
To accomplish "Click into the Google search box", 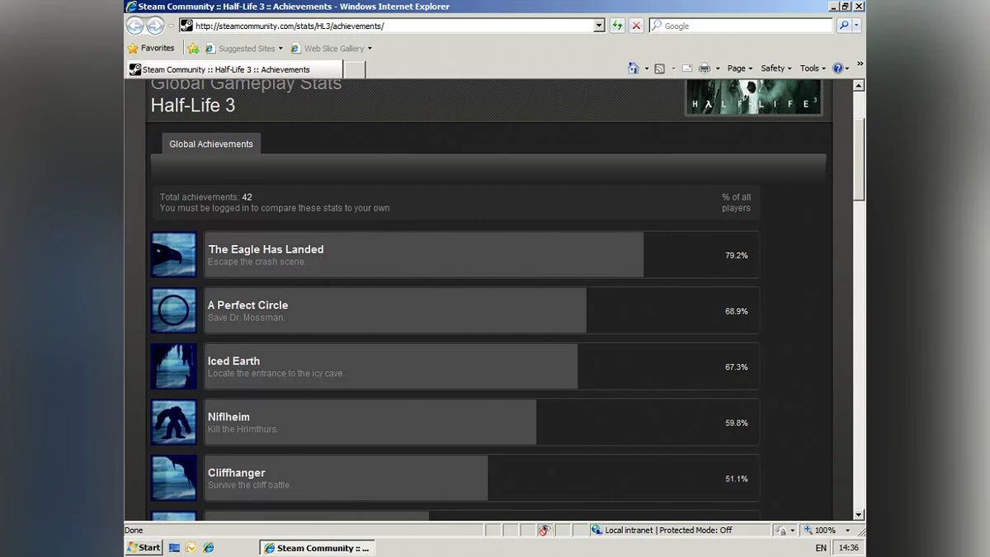I will click(x=740, y=26).
